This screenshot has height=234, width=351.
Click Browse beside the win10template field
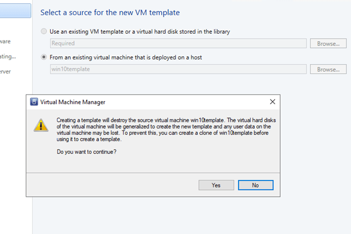328,69
